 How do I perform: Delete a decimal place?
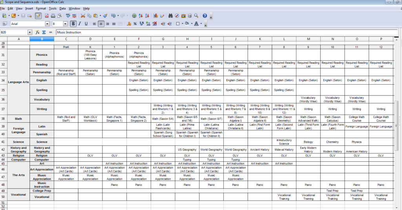155,24
